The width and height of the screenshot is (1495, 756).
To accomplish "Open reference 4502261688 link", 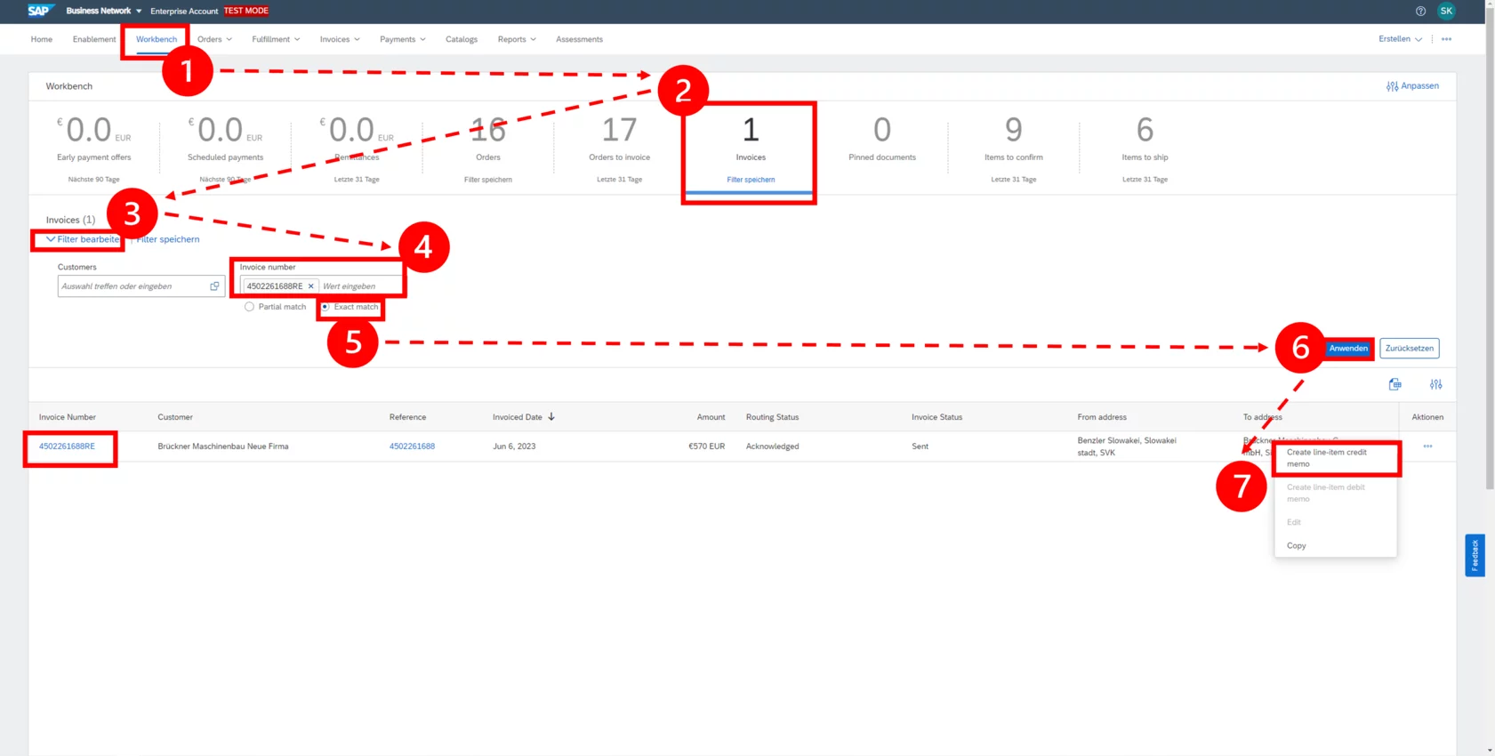I will pyautogui.click(x=412, y=446).
